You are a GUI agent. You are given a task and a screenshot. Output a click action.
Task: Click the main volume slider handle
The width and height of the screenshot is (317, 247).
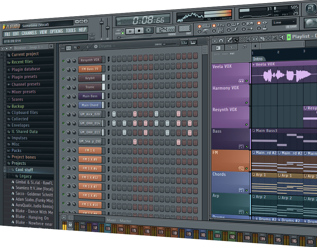click(101, 23)
